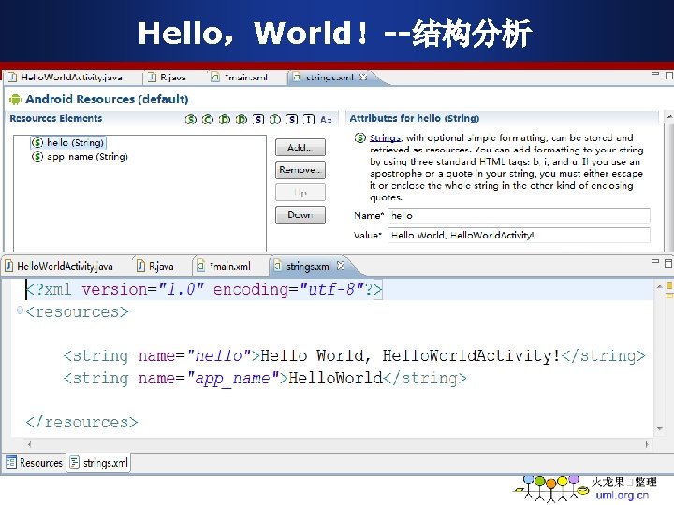
Task: Close strings.xml tab in the lower editor
Action: (341, 266)
